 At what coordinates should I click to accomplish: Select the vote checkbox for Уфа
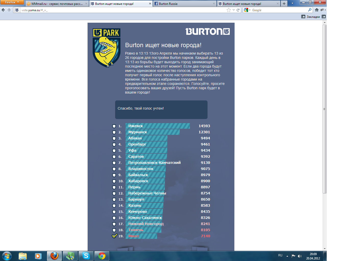114,151
